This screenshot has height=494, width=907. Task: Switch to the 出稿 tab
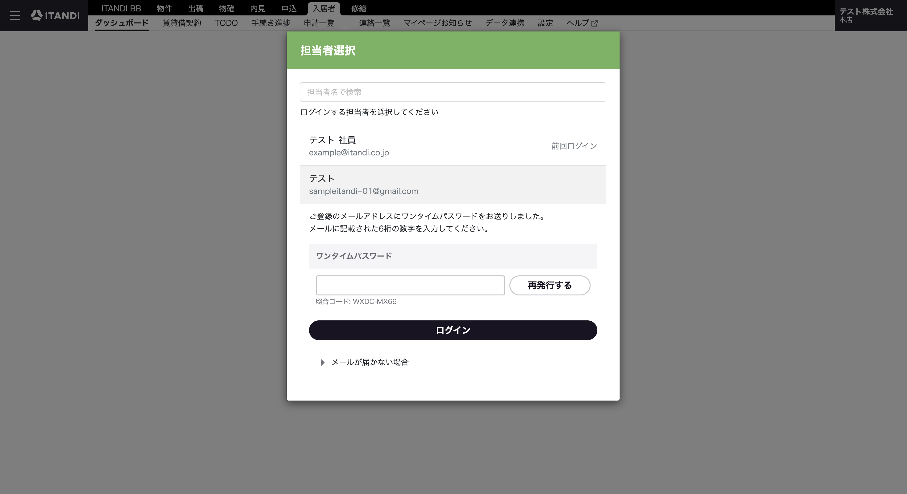195,8
